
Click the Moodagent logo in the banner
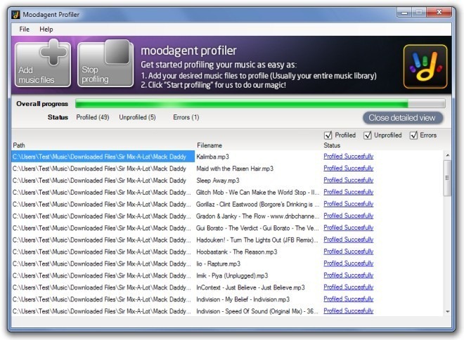[x=425, y=66]
